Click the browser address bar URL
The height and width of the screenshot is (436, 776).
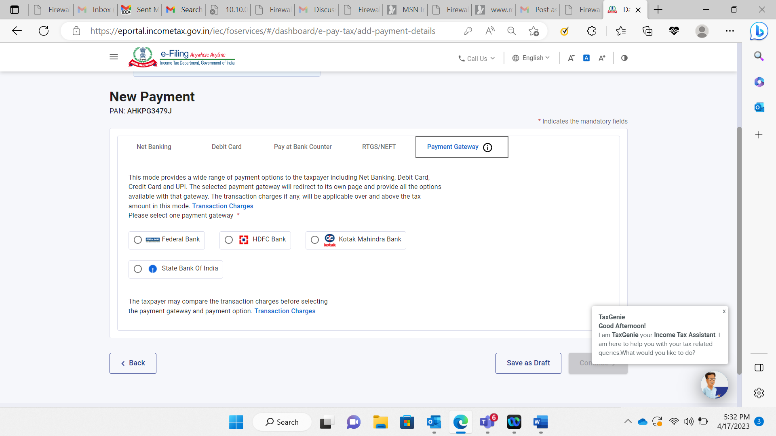(x=263, y=31)
